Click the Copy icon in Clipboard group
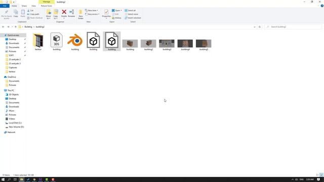The width and height of the screenshot is (324, 182). (16, 12)
